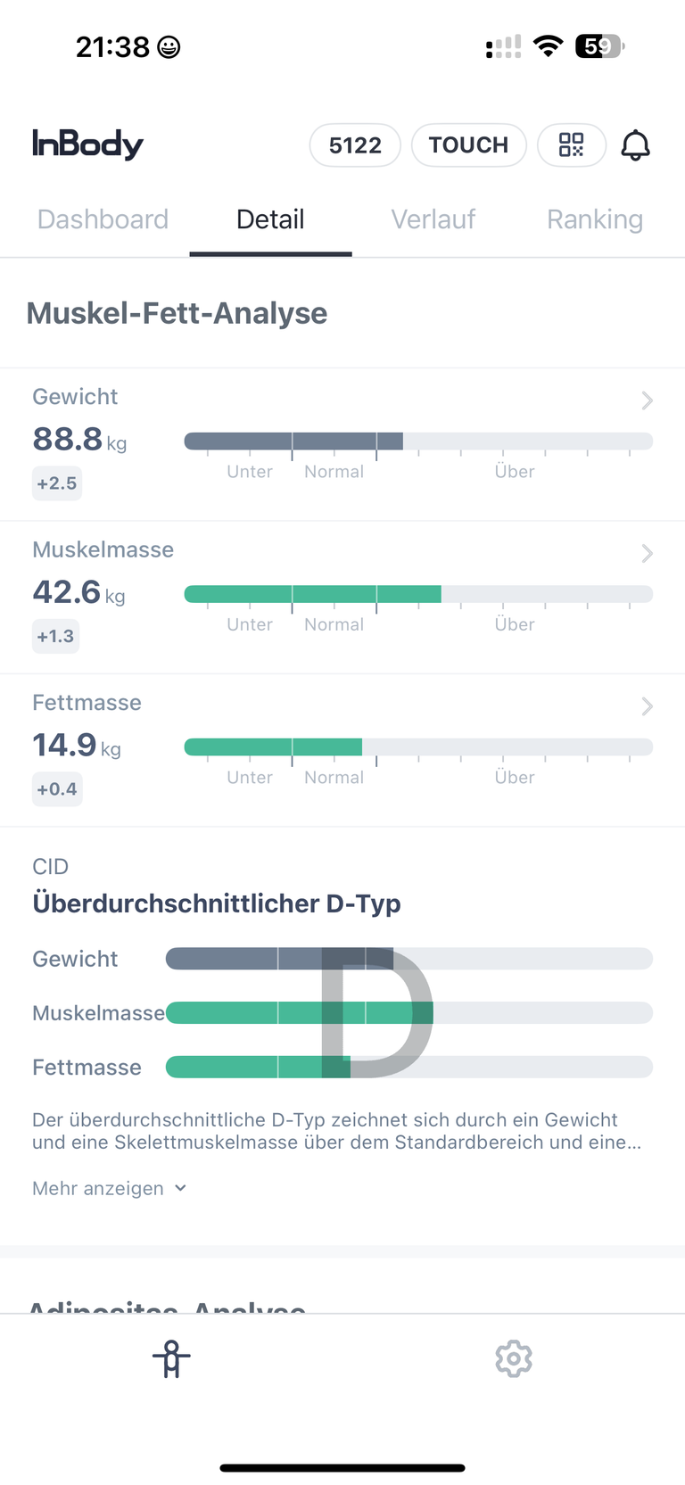The height and width of the screenshot is (1485, 685).
Task: Tap the large D type graphic
Action: tap(377, 1012)
